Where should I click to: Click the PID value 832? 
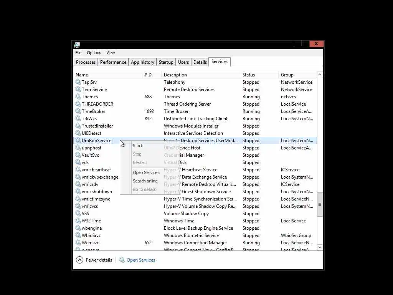pyautogui.click(x=148, y=118)
